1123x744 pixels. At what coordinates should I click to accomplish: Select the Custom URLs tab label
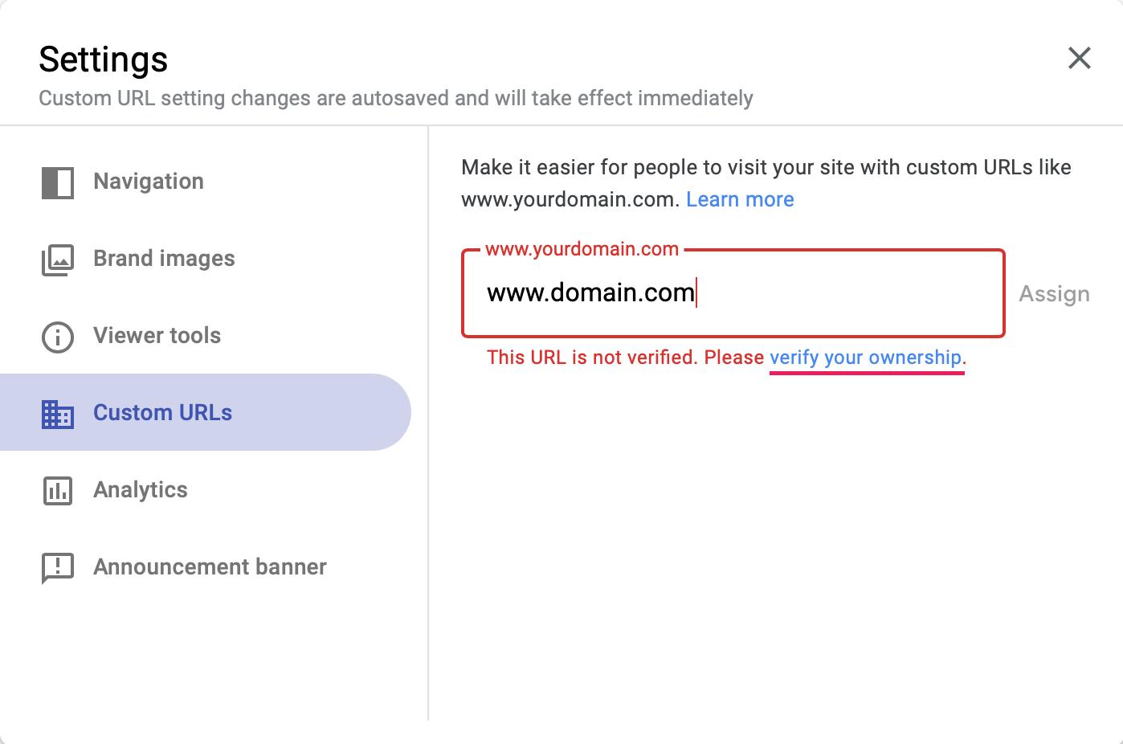pos(162,413)
